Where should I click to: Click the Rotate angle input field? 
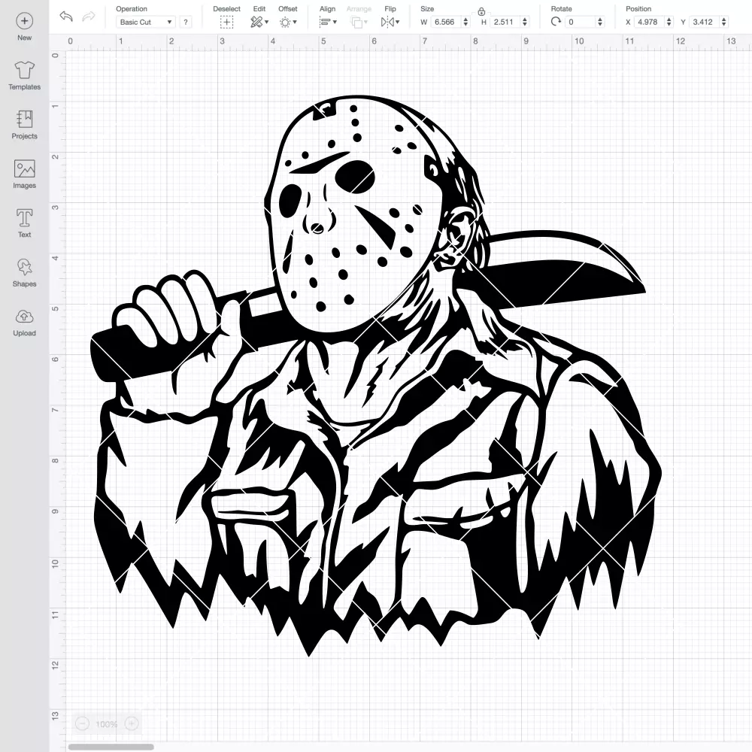coord(581,22)
